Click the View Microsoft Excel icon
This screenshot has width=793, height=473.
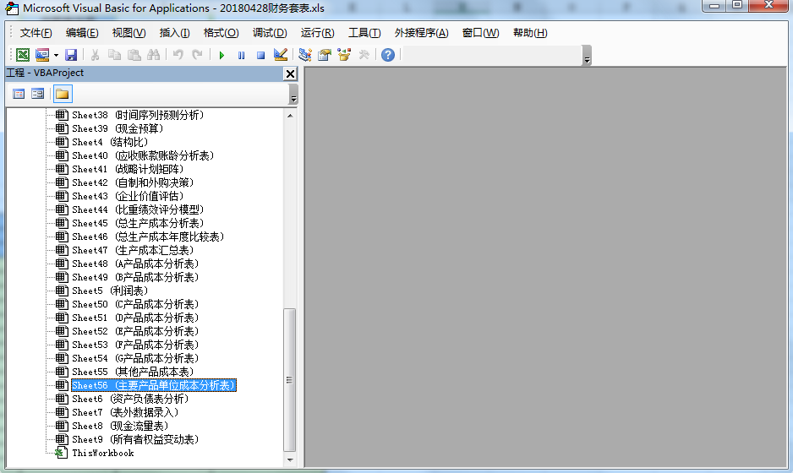click(23, 55)
